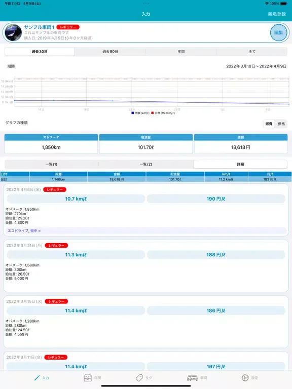Tap the 2022年4月8日(金) entry date
292x389 pixels.
(x=24, y=189)
